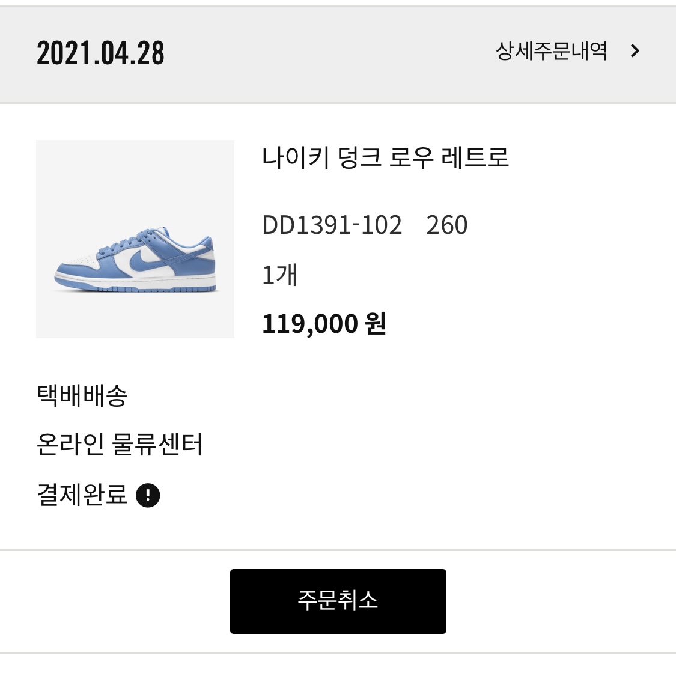Click the 주문취소 button

(x=338, y=601)
